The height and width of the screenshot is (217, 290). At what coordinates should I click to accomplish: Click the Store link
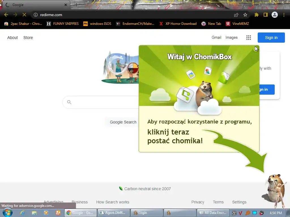(28, 38)
